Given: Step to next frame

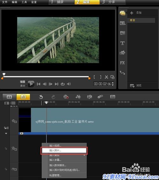Looking at the screenshot, I should point(51,84).
